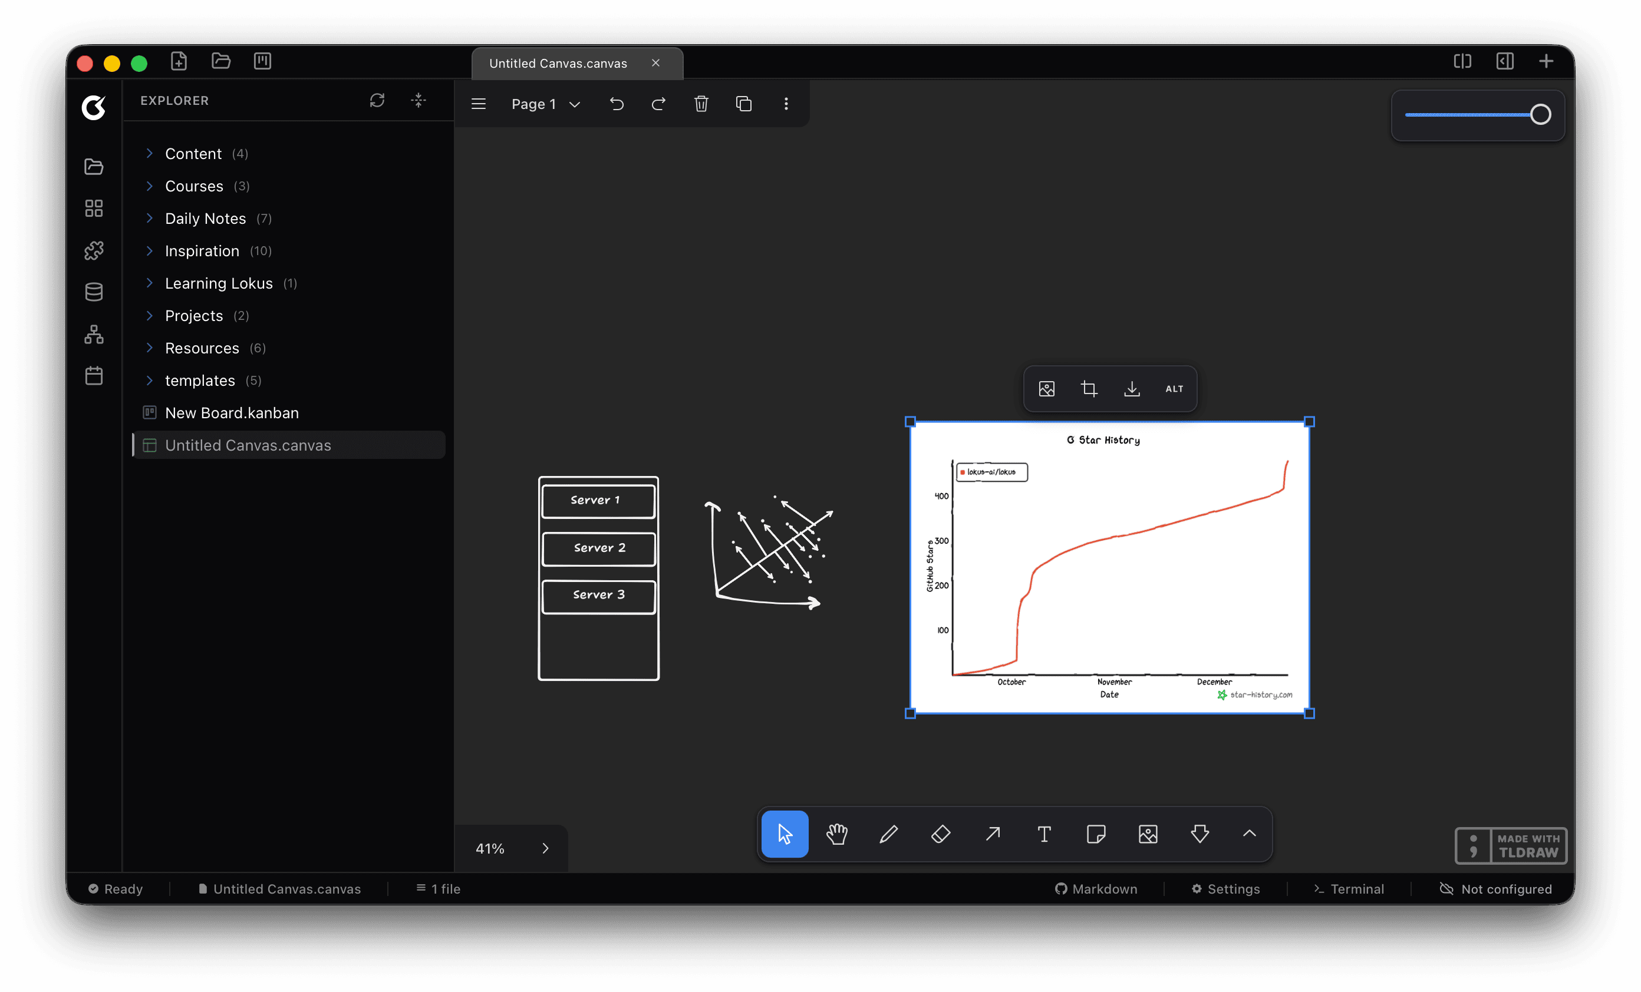1641x992 pixels.
Task: Select the eraser tool
Action: pyautogui.click(x=940, y=834)
